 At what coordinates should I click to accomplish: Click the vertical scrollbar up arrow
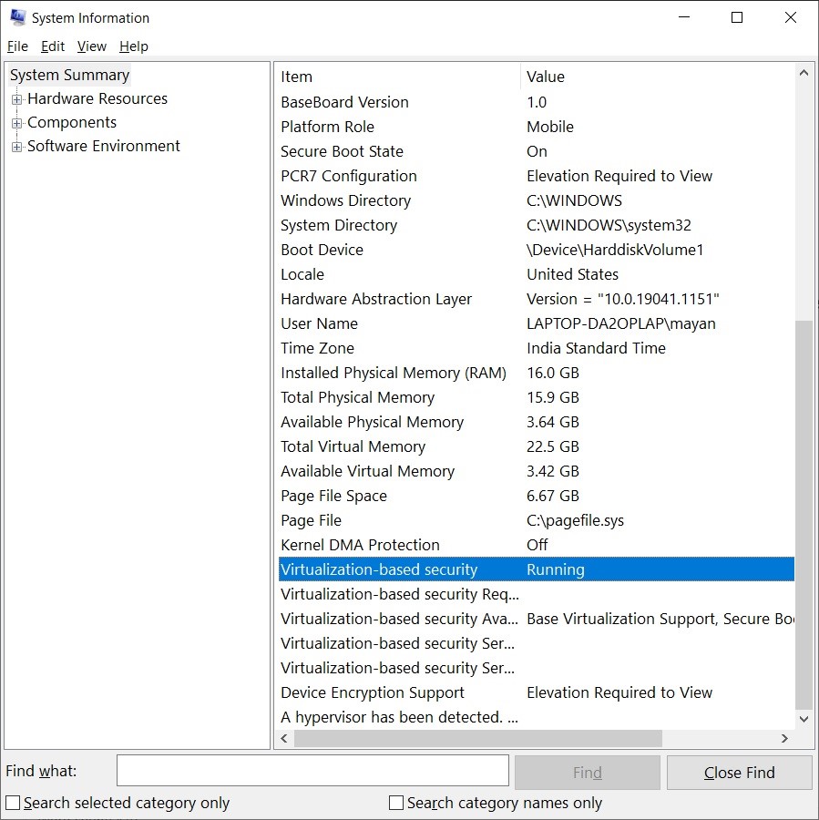(x=804, y=74)
